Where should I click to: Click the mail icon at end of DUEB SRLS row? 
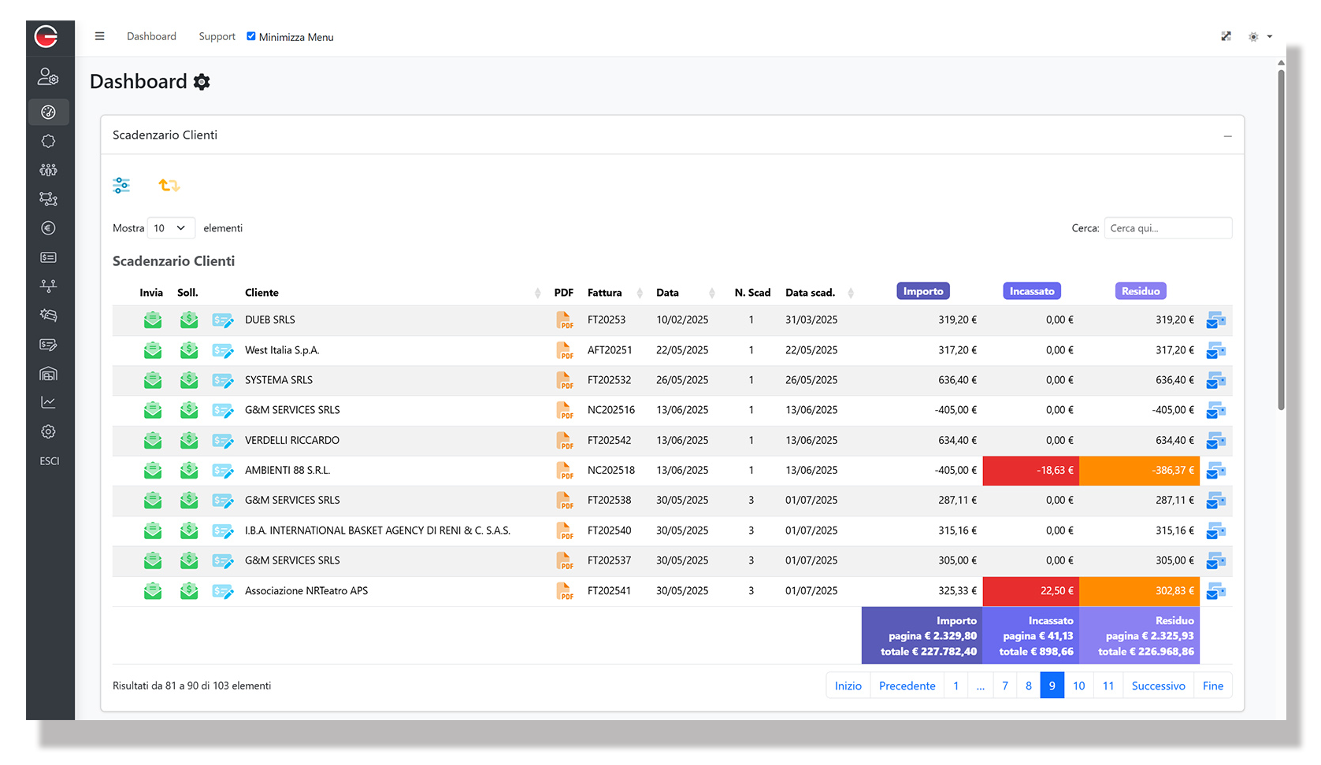pos(1216,320)
